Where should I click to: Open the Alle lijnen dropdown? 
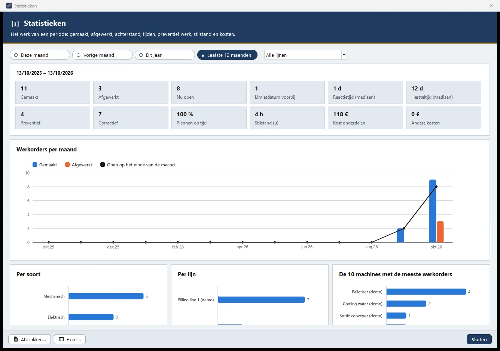305,55
